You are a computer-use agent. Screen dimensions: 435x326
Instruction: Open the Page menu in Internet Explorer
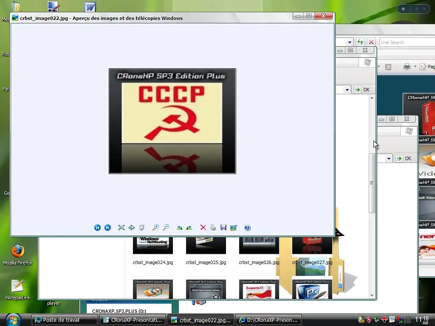(x=427, y=67)
